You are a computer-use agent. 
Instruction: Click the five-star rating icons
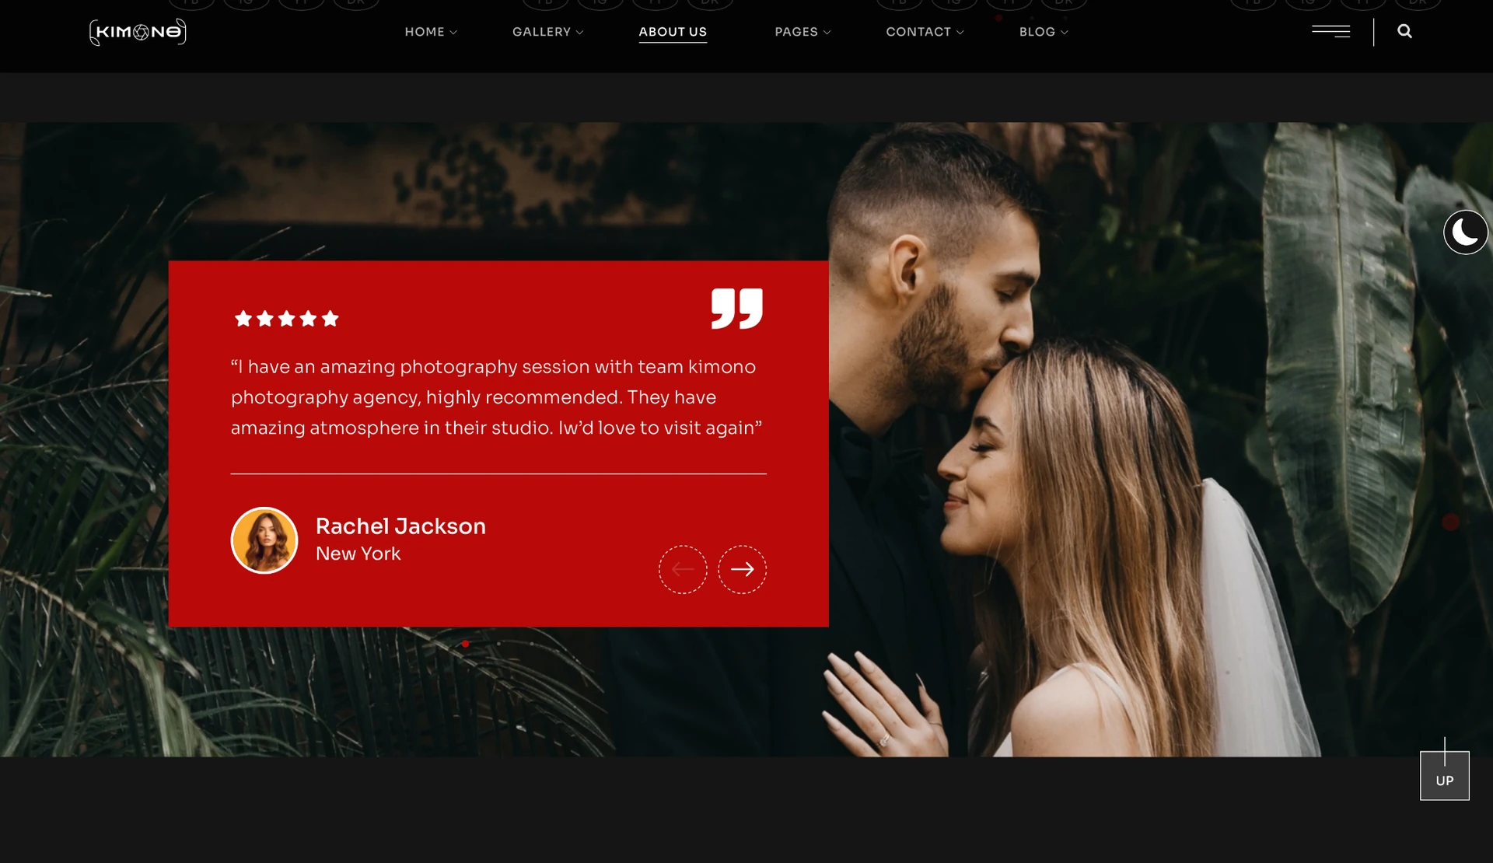[x=286, y=318]
